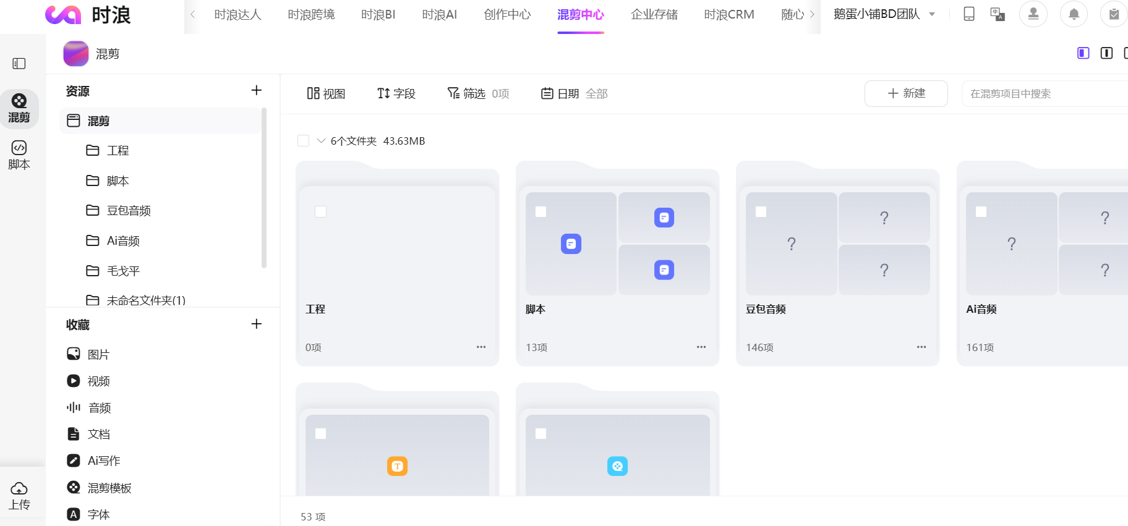Open more options for 工程 folder card
The height and width of the screenshot is (526, 1128).
(481, 347)
